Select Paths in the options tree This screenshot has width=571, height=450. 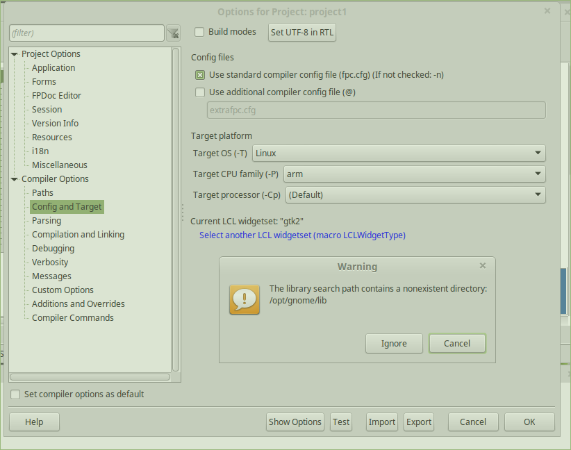click(x=42, y=193)
